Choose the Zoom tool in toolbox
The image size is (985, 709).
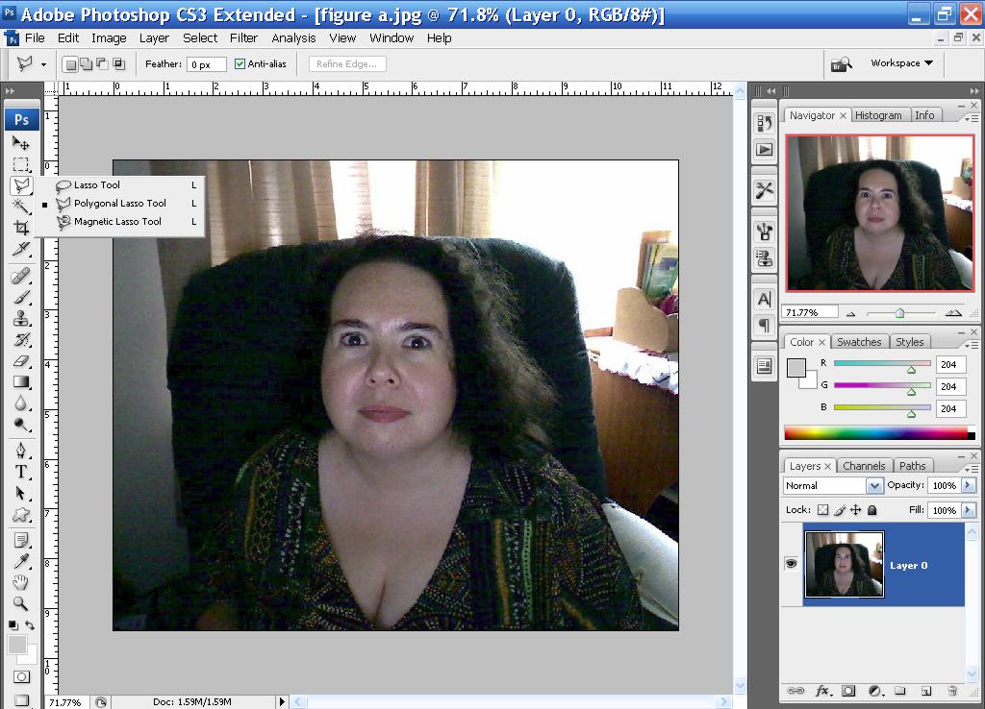pyautogui.click(x=21, y=603)
